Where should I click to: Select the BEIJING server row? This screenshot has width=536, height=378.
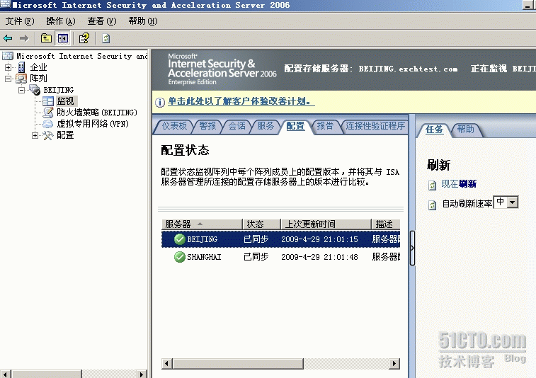[280, 239]
